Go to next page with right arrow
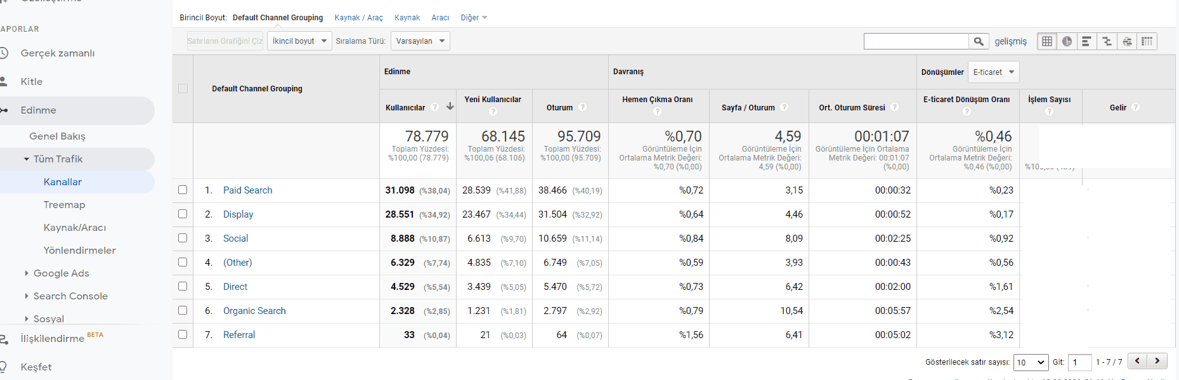 tap(1157, 361)
